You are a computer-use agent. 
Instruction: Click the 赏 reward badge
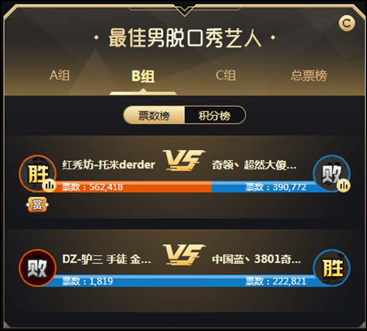point(37,205)
